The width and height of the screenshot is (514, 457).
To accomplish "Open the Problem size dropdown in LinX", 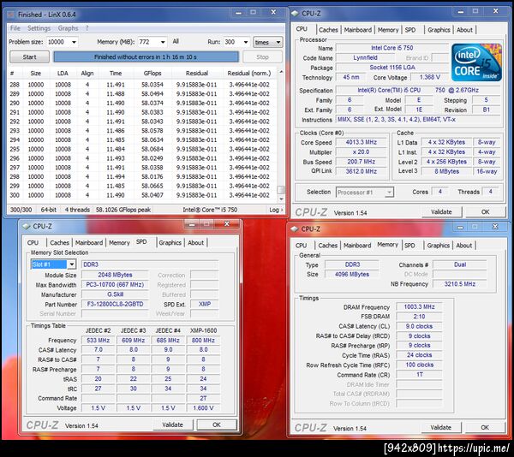I will coord(74,42).
